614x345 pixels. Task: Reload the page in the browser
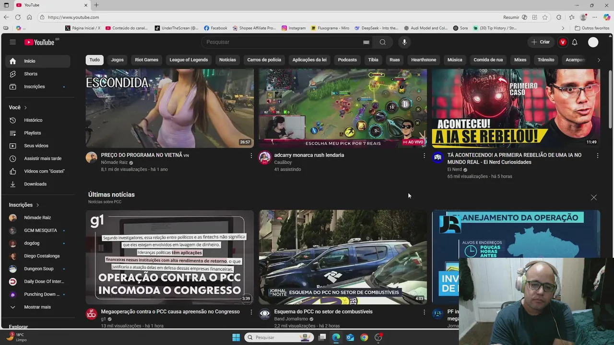(18, 17)
